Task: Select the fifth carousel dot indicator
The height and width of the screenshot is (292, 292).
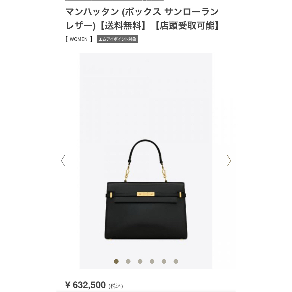Action: pyautogui.click(x=164, y=261)
